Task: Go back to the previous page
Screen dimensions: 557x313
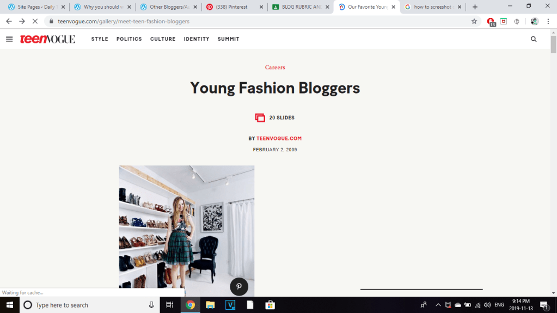Action: pyautogui.click(x=9, y=21)
